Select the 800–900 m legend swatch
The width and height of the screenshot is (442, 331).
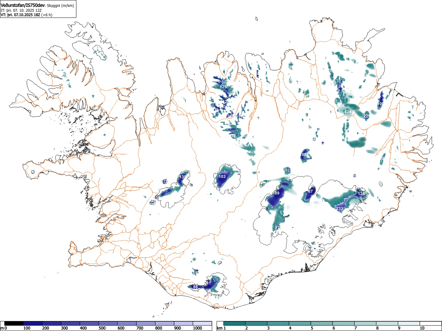[165, 323]
